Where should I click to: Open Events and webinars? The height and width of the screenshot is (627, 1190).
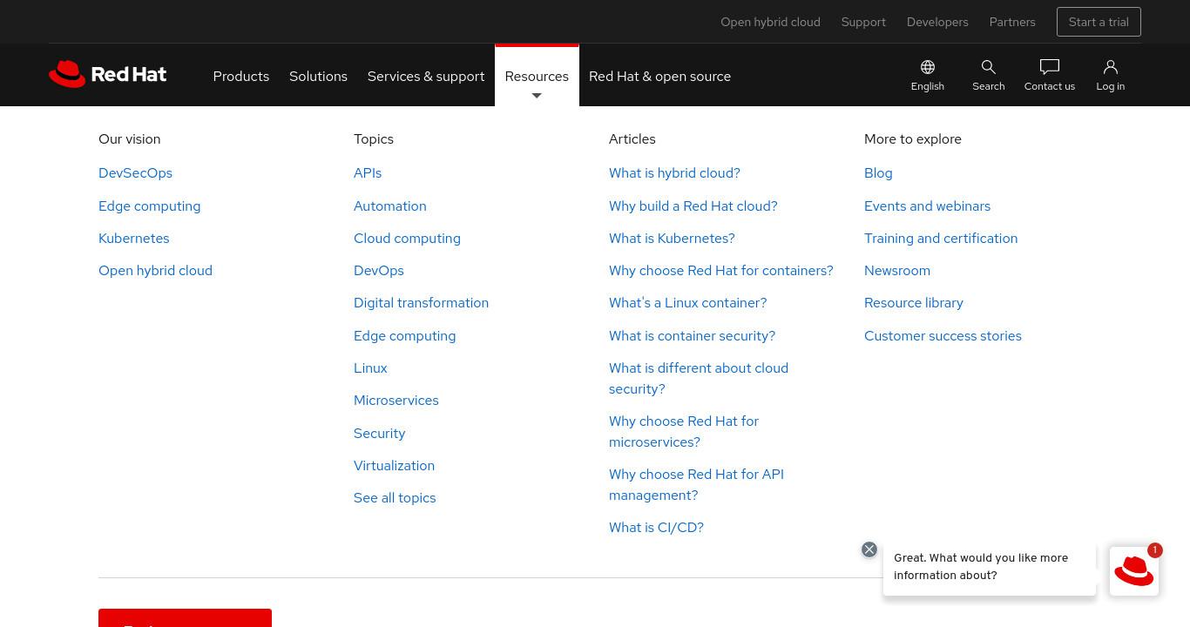pyautogui.click(x=927, y=206)
